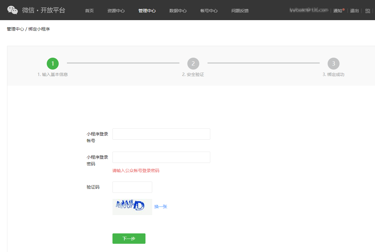375x252 pixels.
Task: Select 管理中心 navigation item
Action: [x=147, y=11]
